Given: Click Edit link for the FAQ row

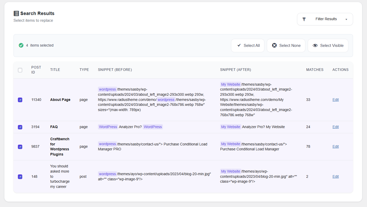Looking at the screenshot, I should tap(335, 127).
